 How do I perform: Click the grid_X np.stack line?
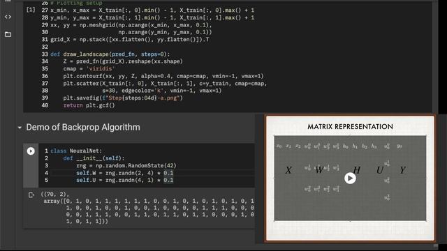130,40
